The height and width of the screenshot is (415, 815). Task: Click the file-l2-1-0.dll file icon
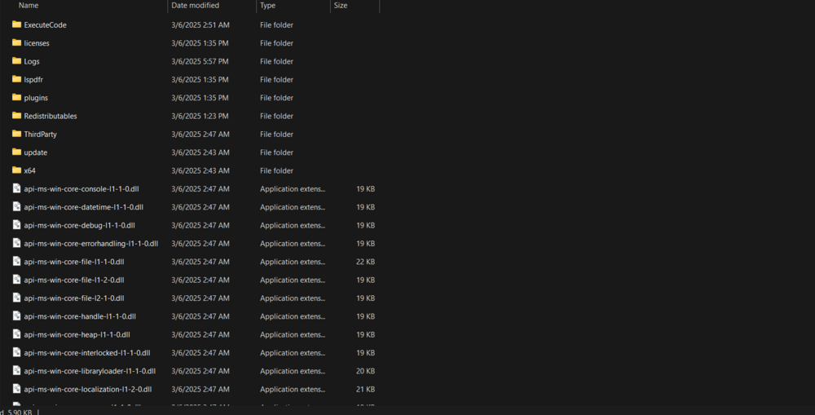(x=16, y=298)
